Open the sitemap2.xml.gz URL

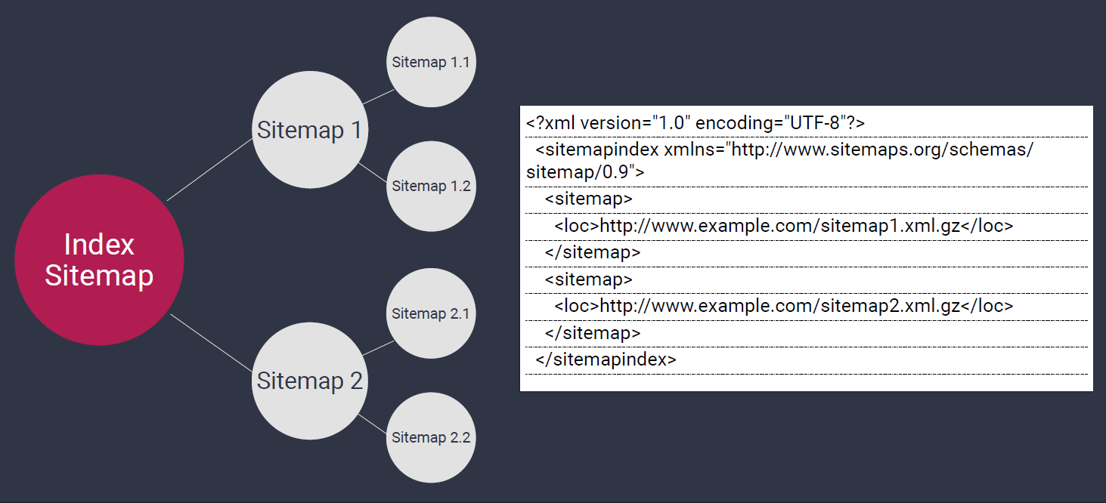[779, 306]
